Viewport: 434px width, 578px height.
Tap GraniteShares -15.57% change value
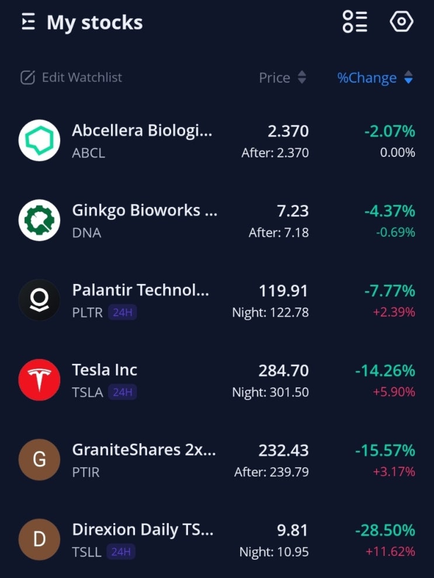coord(385,450)
